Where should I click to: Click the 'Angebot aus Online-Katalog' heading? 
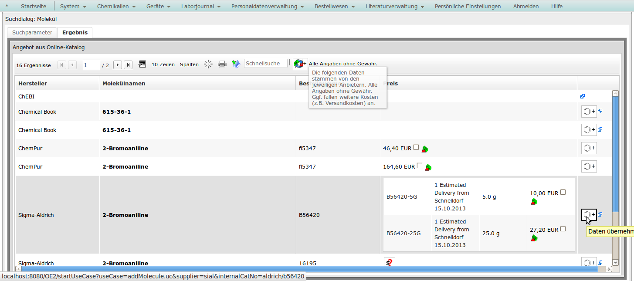pos(48,47)
